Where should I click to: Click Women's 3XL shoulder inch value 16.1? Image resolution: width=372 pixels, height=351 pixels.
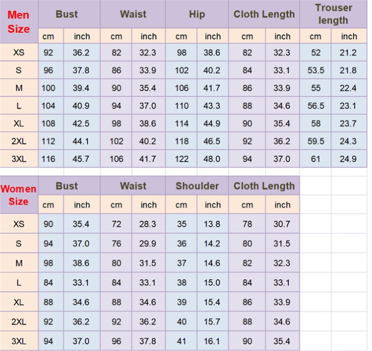point(212,341)
